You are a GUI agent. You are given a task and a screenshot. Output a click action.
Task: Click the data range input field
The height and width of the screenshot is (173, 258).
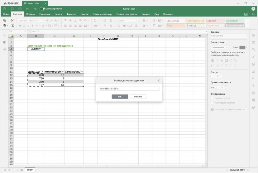[129, 89]
